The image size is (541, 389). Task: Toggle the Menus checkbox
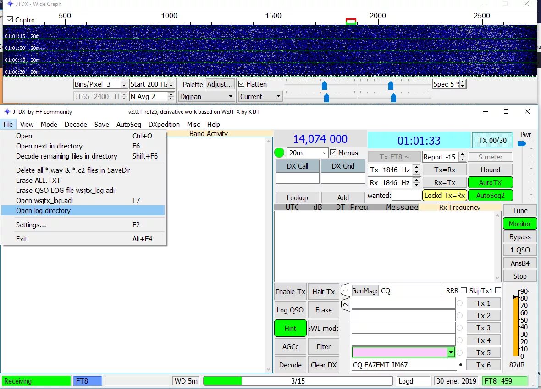[x=333, y=153]
